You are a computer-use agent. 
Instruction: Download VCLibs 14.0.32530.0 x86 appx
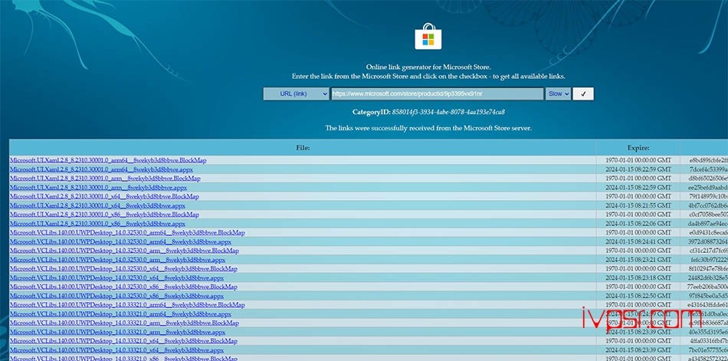(x=116, y=297)
